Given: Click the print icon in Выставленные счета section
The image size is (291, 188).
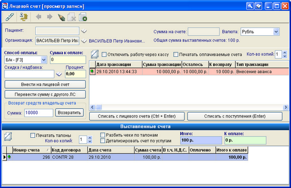Looking at the screenshot, I should [x=8, y=136].
